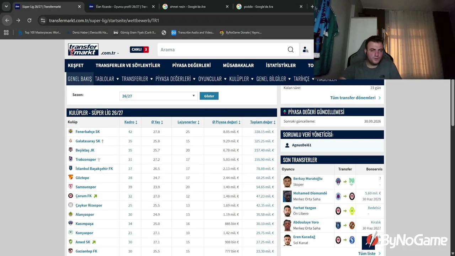
Task: Click the Kasımpaşa club crest
Action: coord(70,224)
